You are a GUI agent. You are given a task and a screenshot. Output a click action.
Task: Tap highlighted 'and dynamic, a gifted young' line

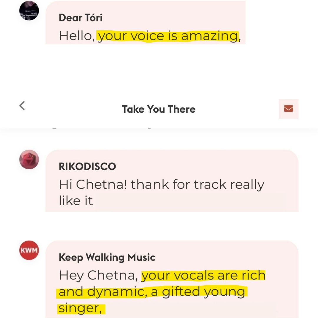click(152, 292)
